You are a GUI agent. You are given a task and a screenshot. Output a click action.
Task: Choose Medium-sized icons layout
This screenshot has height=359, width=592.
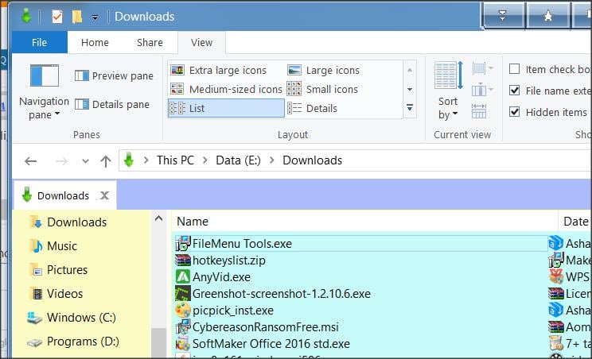coord(226,89)
